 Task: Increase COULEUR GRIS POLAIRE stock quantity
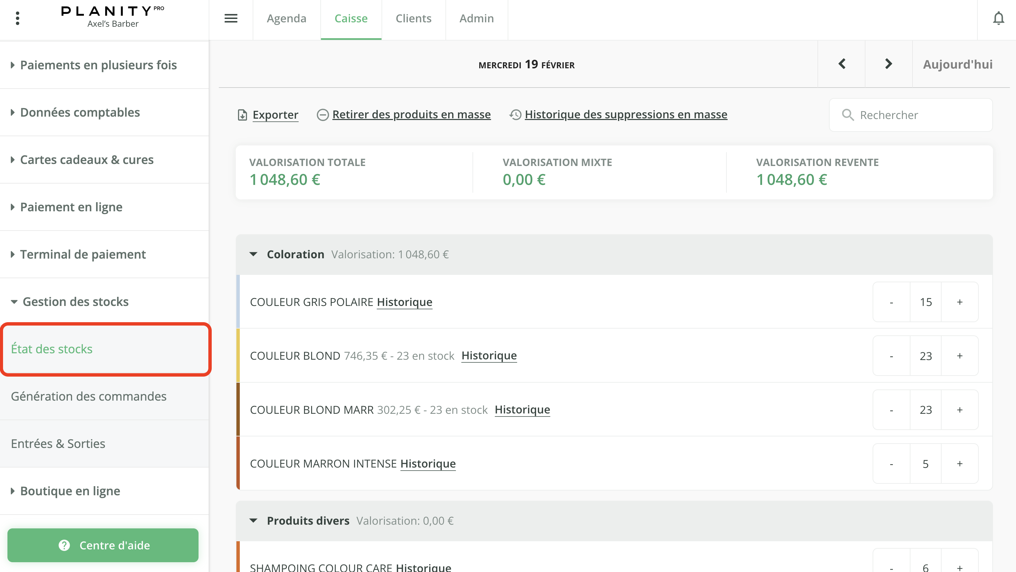pos(959,302)
